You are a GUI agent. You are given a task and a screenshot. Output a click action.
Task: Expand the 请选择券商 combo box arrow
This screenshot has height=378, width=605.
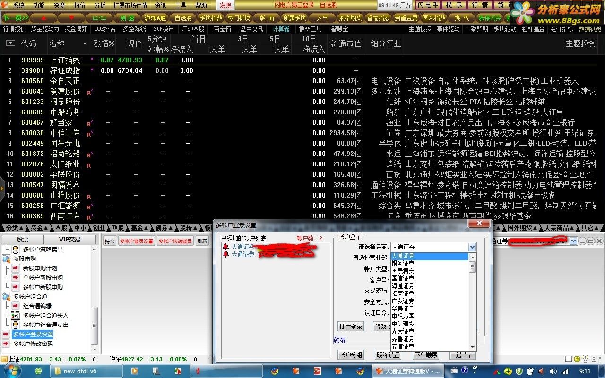tap(472, 247)
